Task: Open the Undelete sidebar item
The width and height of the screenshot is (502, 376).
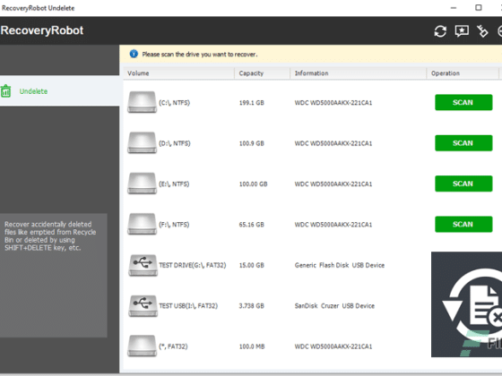Action: pos(59,91)
